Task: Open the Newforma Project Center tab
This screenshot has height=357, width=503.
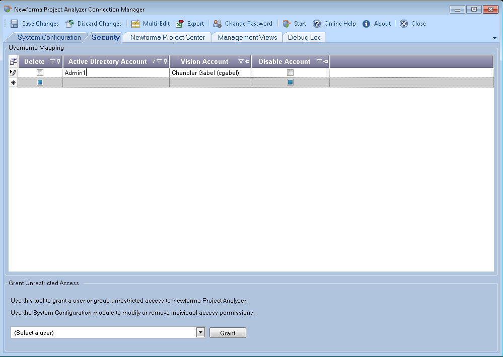Action: tap(168, 38)
